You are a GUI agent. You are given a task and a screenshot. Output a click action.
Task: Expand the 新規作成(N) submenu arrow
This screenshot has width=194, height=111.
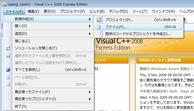(90, 19)
